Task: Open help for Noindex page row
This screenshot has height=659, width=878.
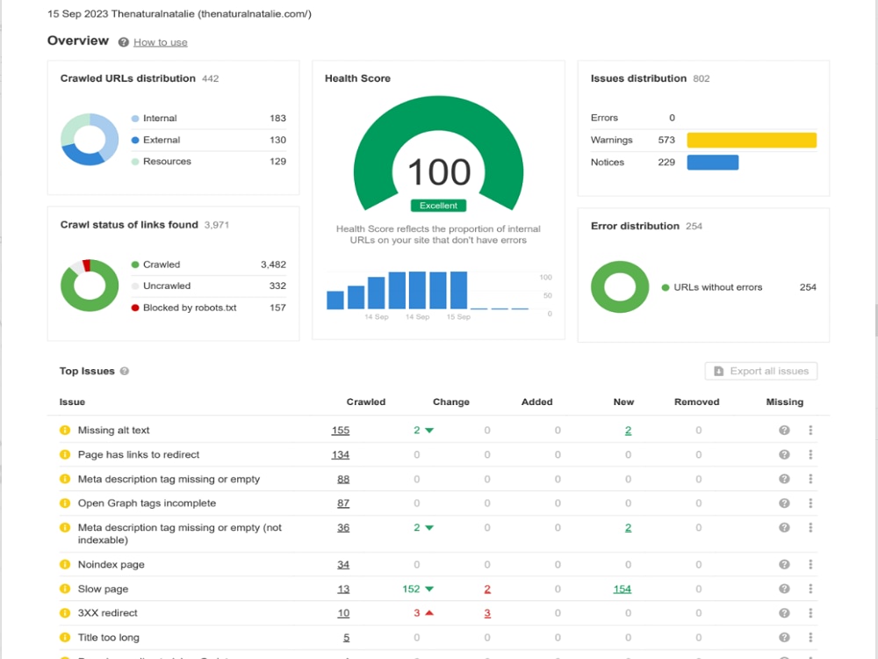Action: point(784,565)
